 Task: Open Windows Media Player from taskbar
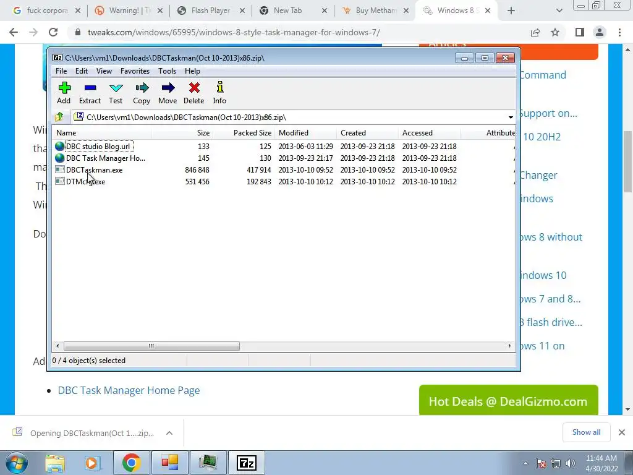91,463
